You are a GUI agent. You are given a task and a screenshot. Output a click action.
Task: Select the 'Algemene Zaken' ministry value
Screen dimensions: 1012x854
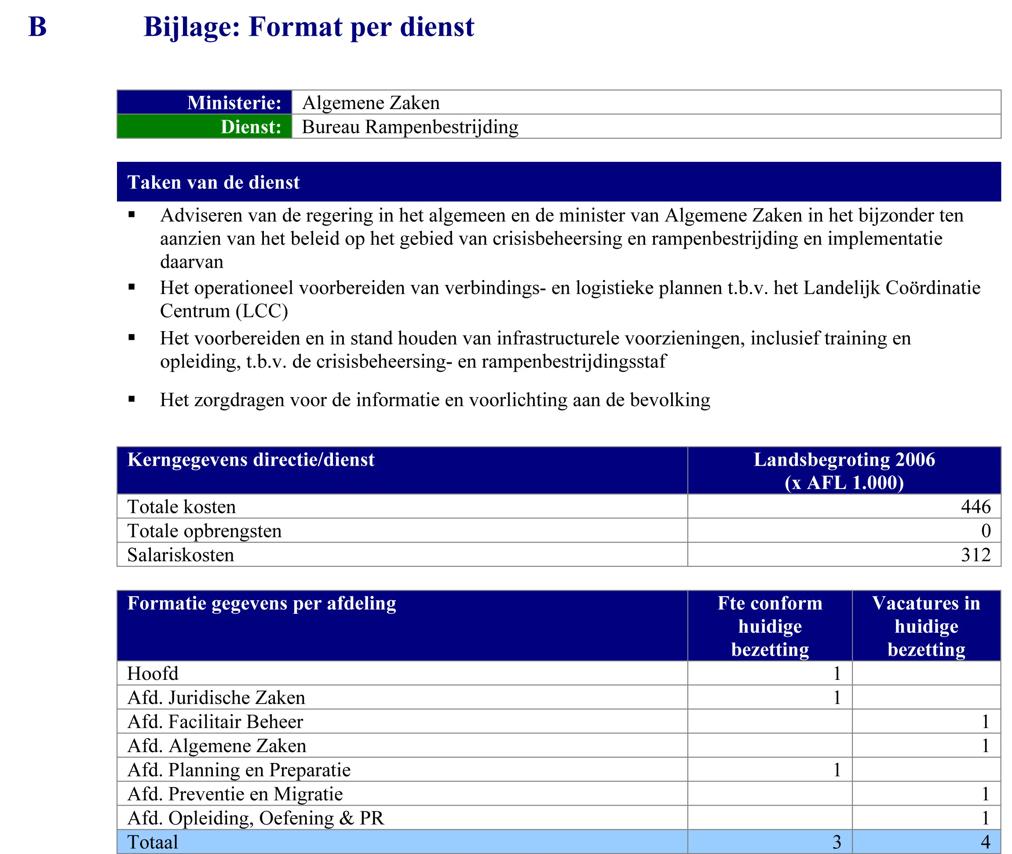(370, 102)
